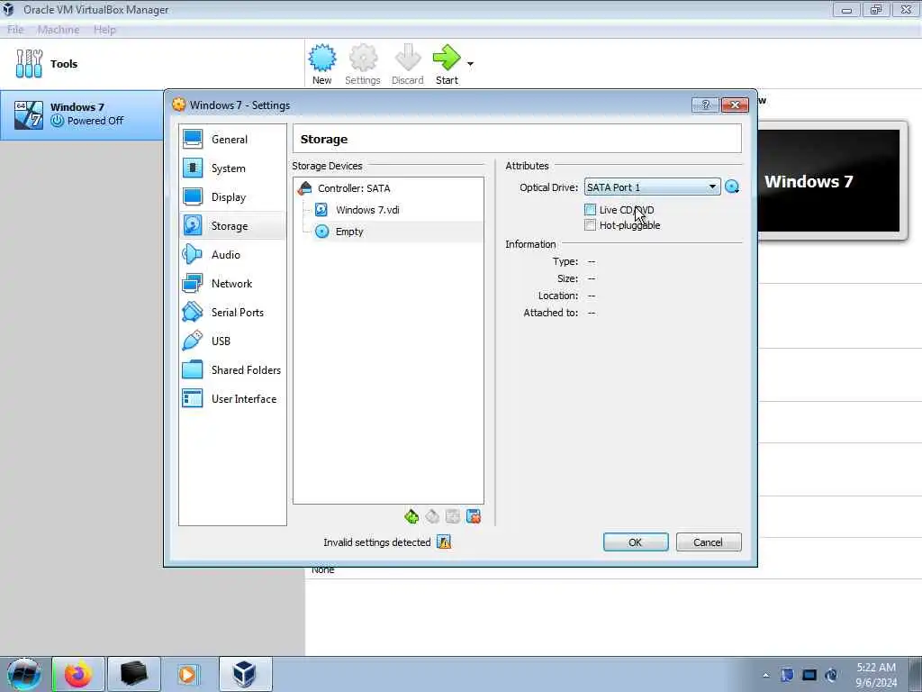The width and height of the screenshot is (922, 692).
Task: Open the media player taskbar icon
Action: (x=188, y=674)
